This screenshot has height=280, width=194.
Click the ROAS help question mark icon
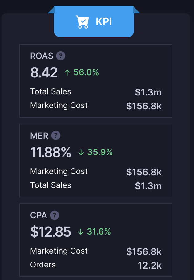tap(61, 56)
